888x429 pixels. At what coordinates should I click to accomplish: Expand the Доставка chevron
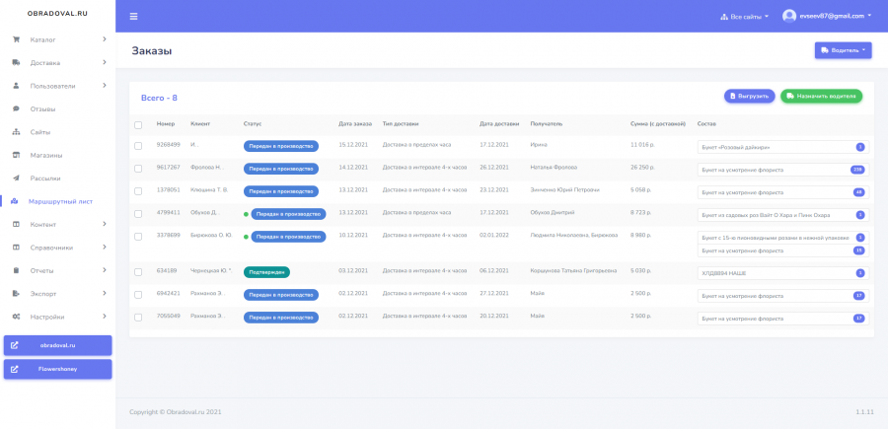(105, 62)
